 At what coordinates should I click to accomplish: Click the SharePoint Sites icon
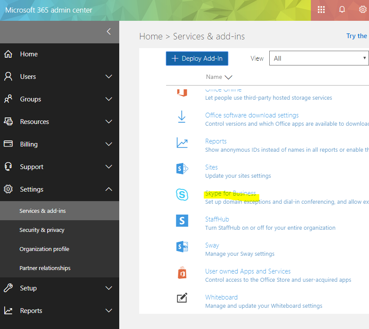[182, 169]
